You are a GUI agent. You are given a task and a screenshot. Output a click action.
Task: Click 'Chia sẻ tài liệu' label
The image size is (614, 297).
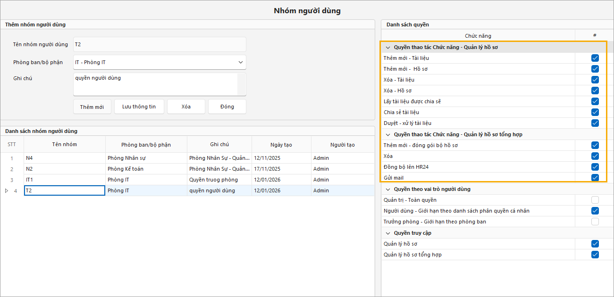(401, 112)
